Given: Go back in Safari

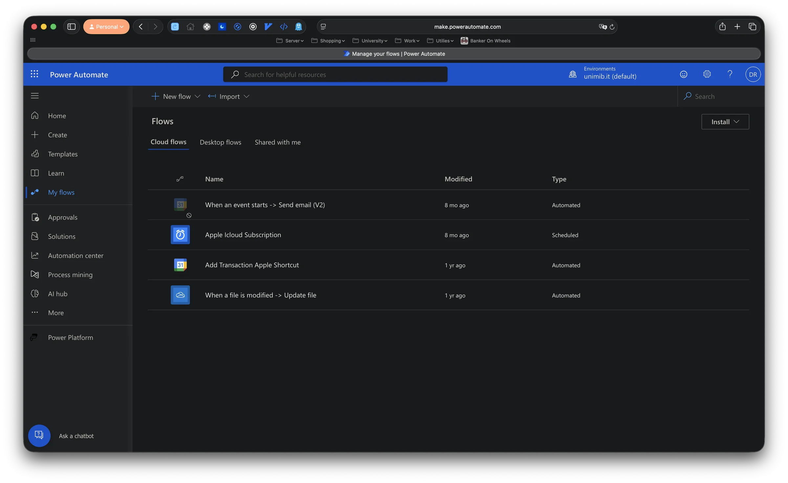Looking at the screenshot, I should 141,27.
